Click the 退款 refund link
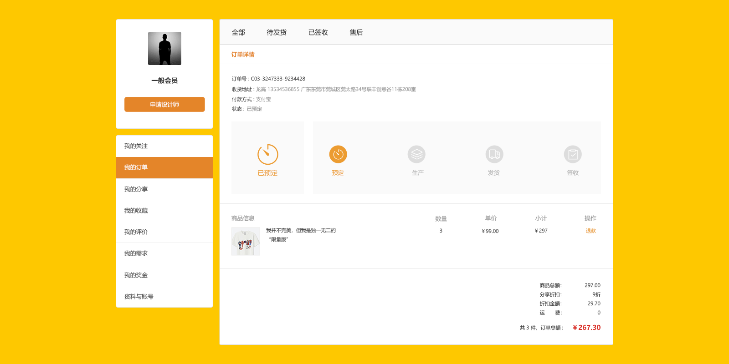Viewport: 729px width, 364px height. [590, 231]
